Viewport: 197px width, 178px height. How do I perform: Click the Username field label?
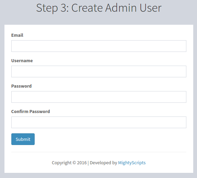[22, 60]
